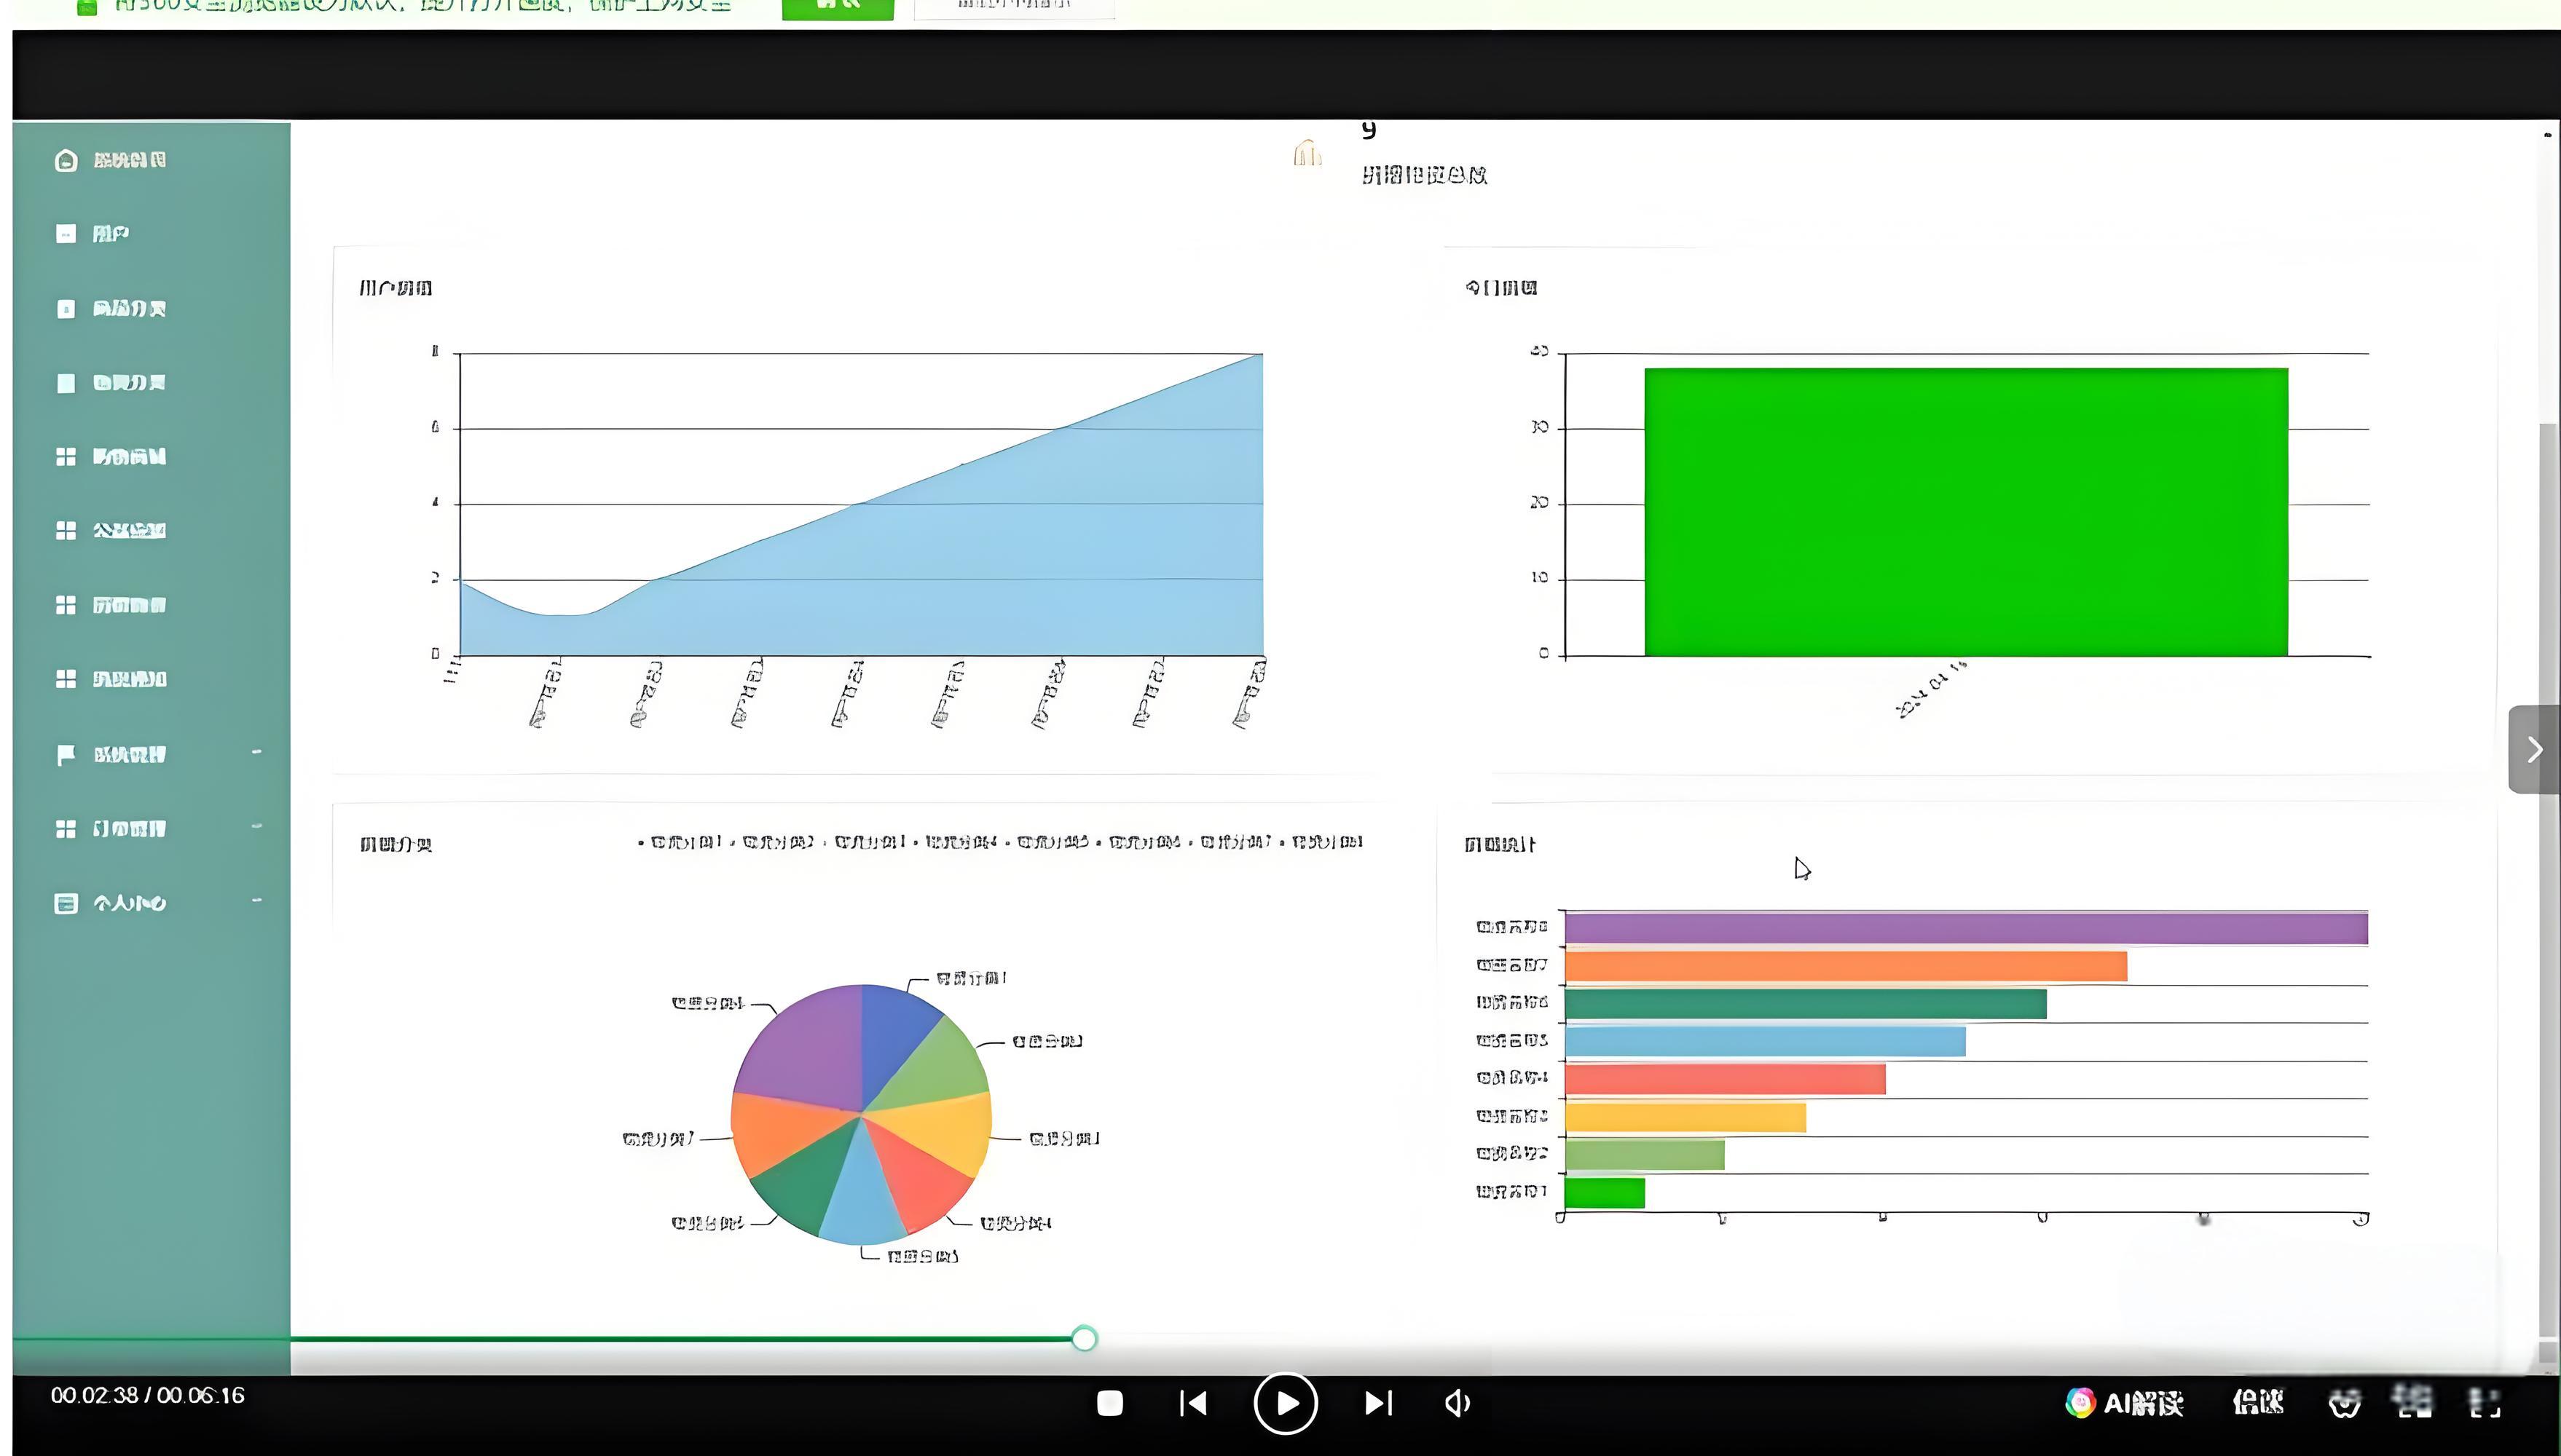Click the played portion of the progress bar

[x=541, y=1338]
